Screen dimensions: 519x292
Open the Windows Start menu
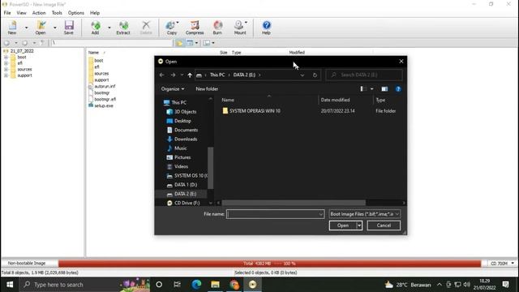pyautogui.click(x=10, y=285)
